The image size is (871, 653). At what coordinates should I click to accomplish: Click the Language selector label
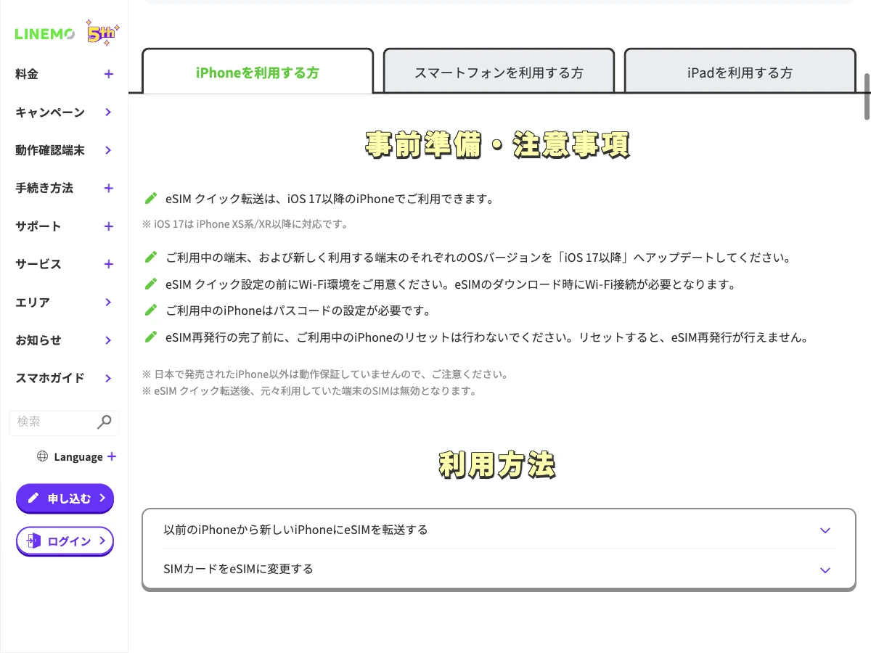78,456
